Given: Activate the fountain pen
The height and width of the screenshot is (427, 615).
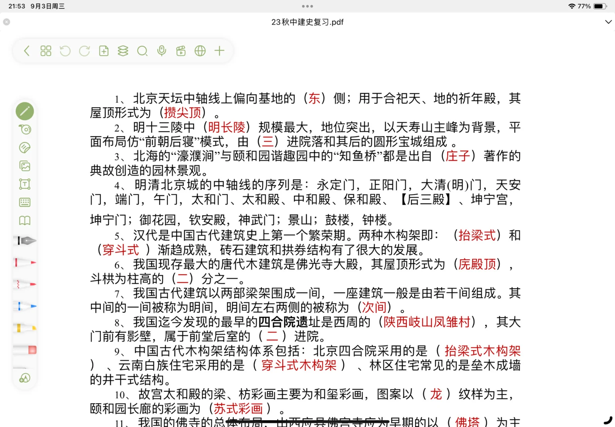Looking at the screenshot, I should 25,240.
